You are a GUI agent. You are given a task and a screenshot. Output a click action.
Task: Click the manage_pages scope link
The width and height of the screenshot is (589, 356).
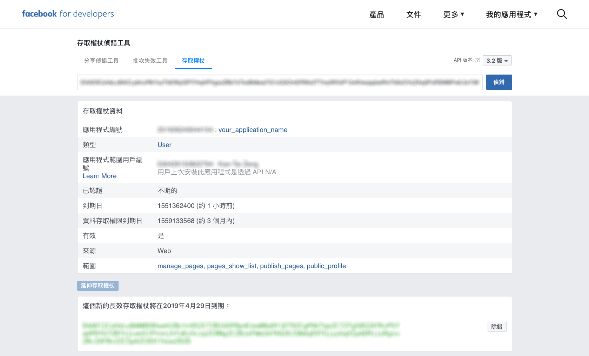(x=180, y=266)
